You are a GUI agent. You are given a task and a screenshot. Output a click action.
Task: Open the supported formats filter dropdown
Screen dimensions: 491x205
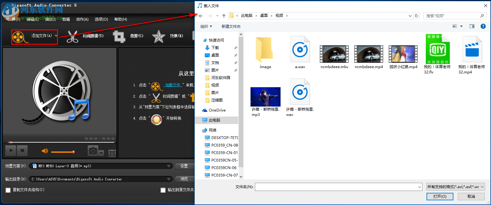455,187
